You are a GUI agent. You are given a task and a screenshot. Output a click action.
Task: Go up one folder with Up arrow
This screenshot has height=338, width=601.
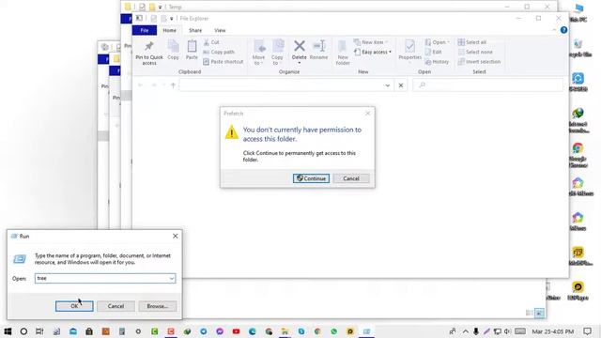[173, 85]
